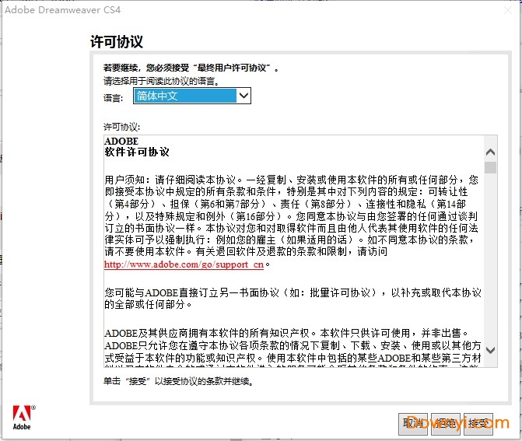
Task: Click the 软件许可协议 bold heading
Action: (x=137, y=152)
